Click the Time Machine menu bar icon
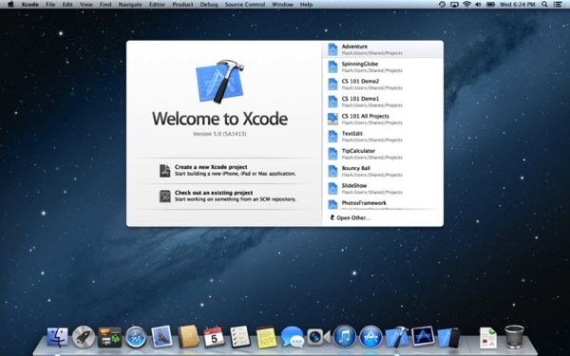 [x=442, y=5]
